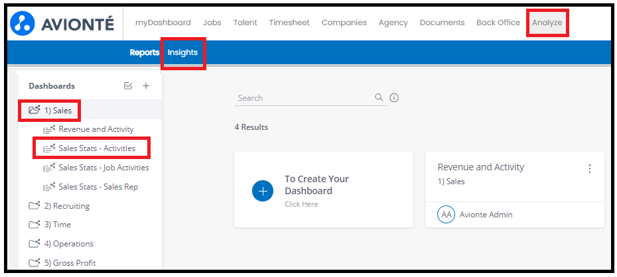Click the 4 Results count text
Viewport: 617px width, 277px height.
[251, 127]
